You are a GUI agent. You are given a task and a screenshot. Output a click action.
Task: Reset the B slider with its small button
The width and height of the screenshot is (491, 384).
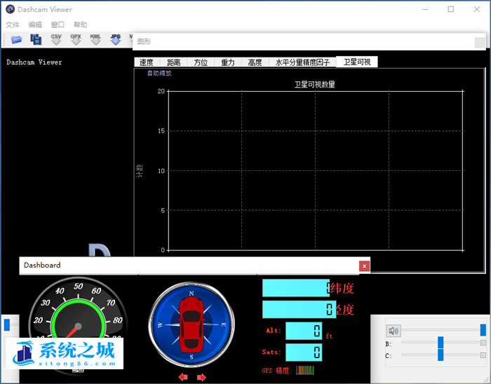pyautogui.click(x=483, y=343)
